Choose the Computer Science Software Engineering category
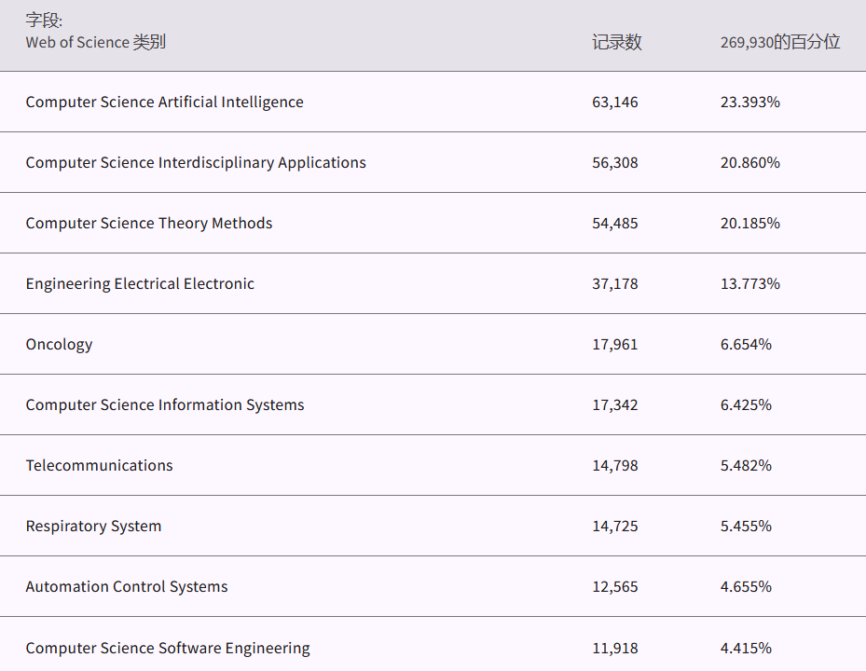Image resolution: width=866 pixels, height=671 pixels. (x=168, y=649)
